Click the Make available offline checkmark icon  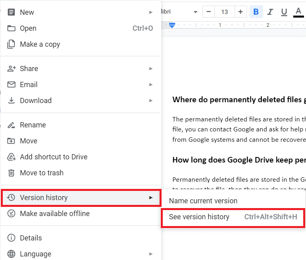point(11,214)
